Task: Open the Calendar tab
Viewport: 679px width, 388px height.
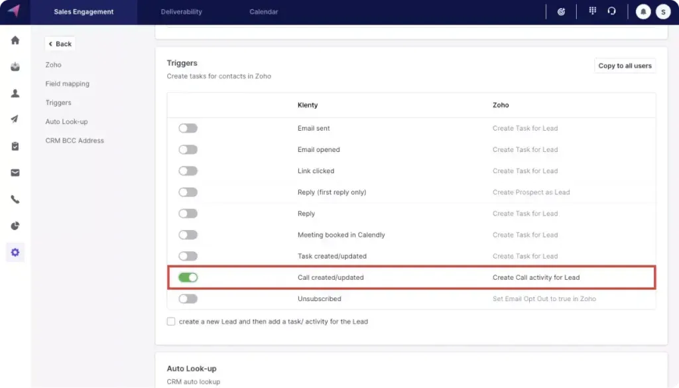Action: pyautogui.click(x=263, y=11)
